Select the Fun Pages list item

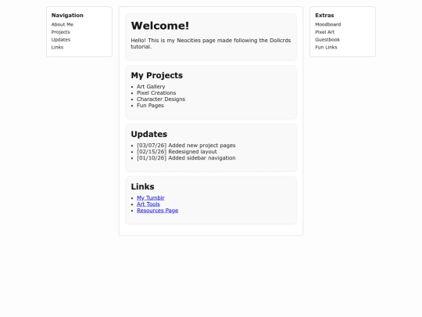click(x=150, y=106)
